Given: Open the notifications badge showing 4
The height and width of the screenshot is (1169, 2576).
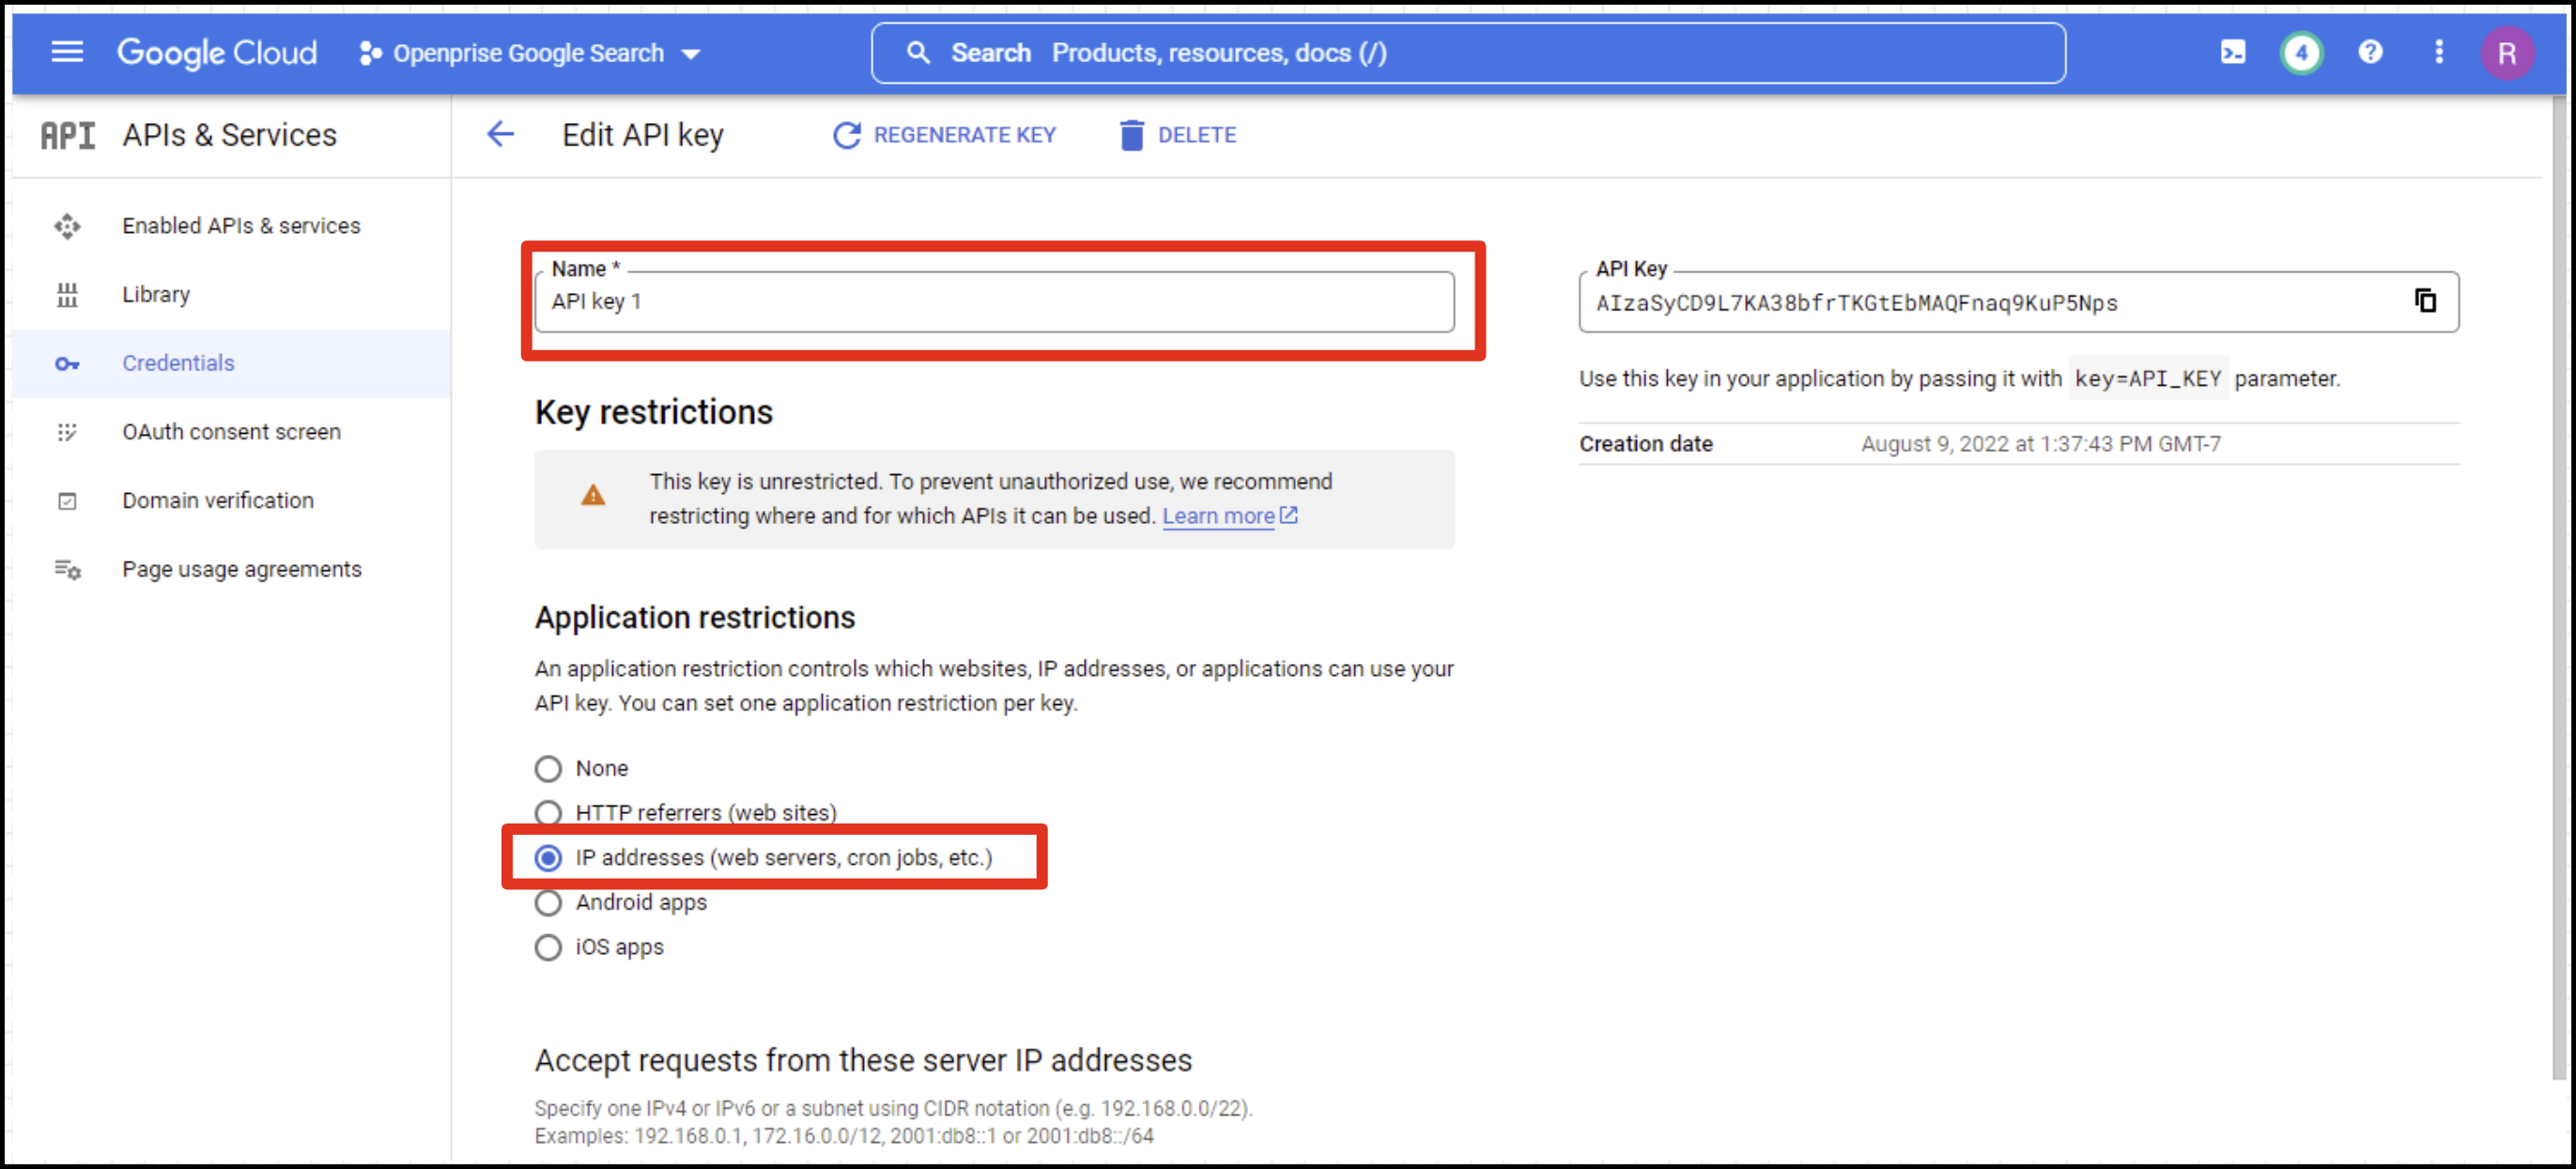Looking at the screenshot, I should click(x=2301, y=52).
